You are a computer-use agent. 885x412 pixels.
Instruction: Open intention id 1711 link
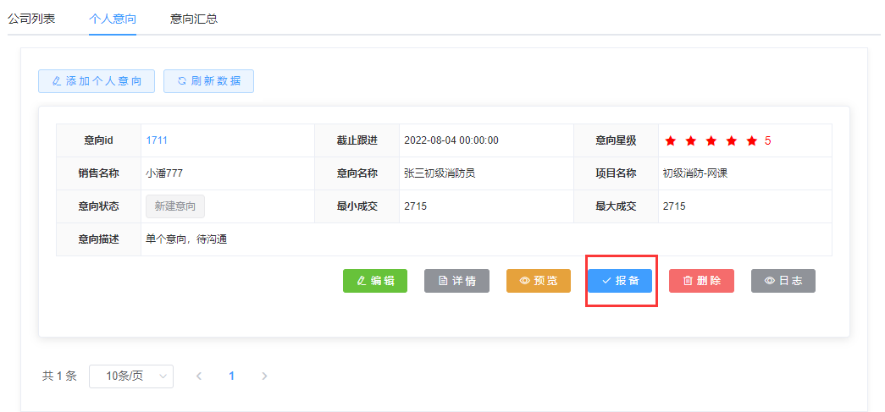click(x=157, y=140)
